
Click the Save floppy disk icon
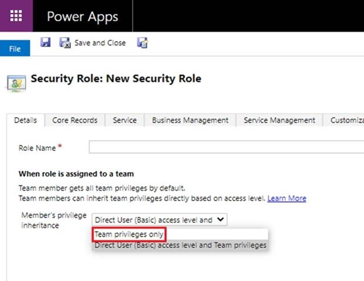coord(46,42)
